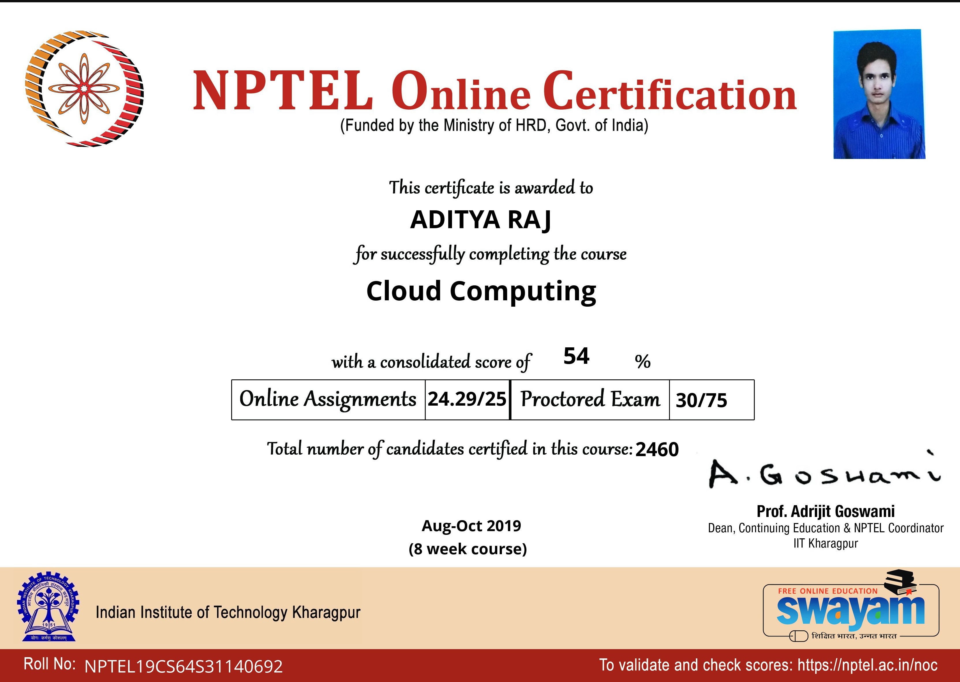Click "Dean, Continuing Education & NPTEL Coordinator"
960x682 pixels.
click(825, 528)
